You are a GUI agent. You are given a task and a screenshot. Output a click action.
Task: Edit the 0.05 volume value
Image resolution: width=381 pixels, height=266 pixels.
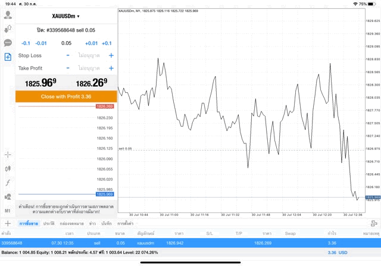point(66,43)
